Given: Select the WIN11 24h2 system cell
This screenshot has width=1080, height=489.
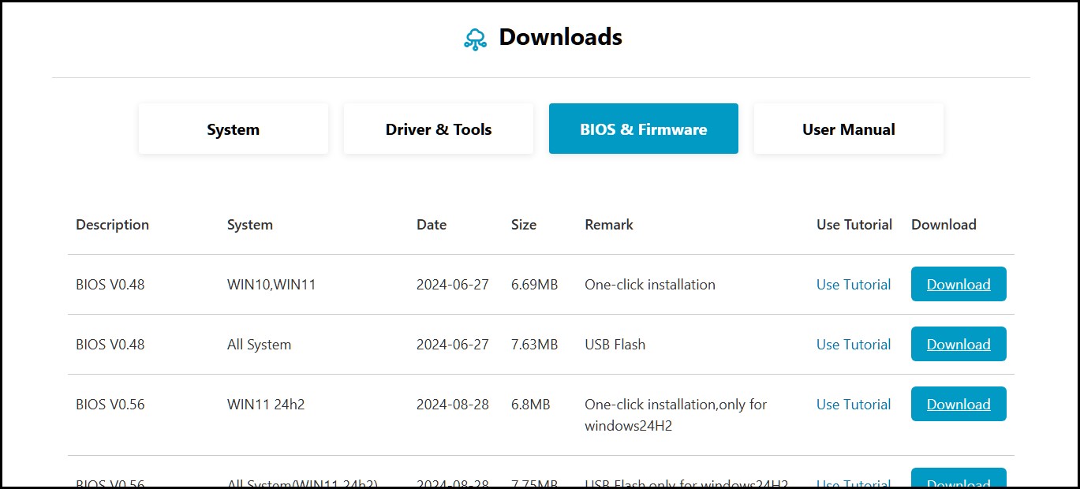Looking at the screenshot, I should [x=266, y=405].
